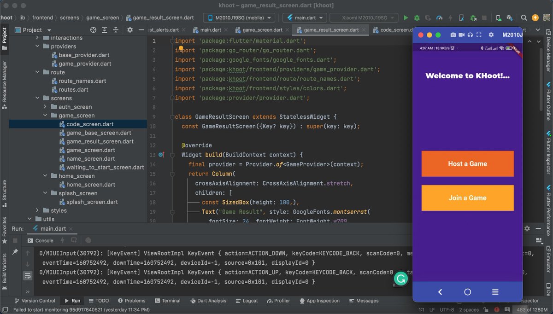
Task: Tap the Join a Game button
Action: coord(467,198)
